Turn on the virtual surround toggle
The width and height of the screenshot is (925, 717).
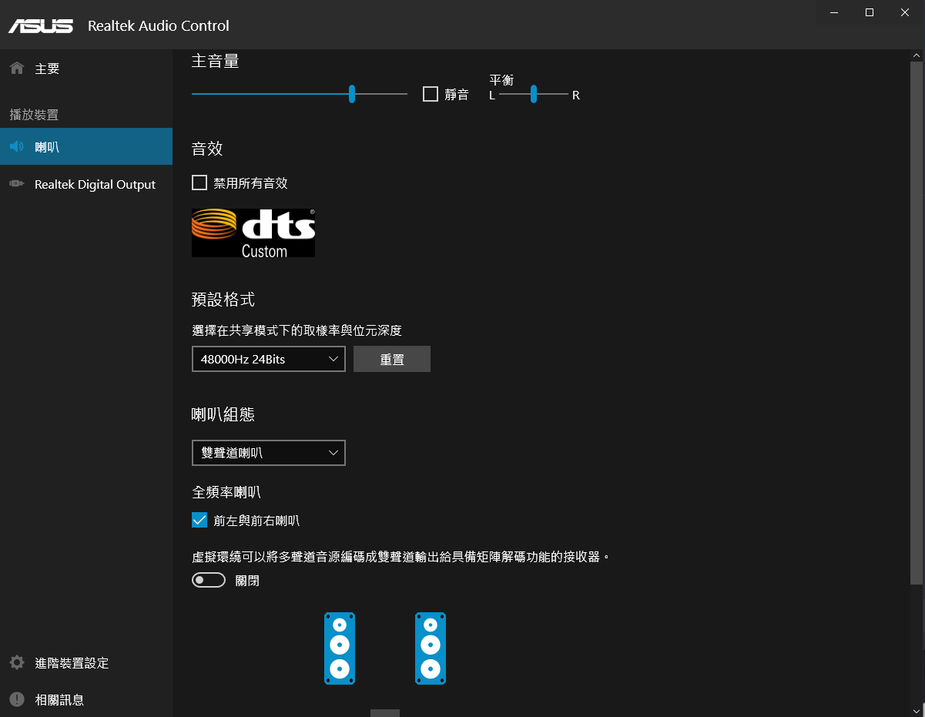click(x=208, y=579)
